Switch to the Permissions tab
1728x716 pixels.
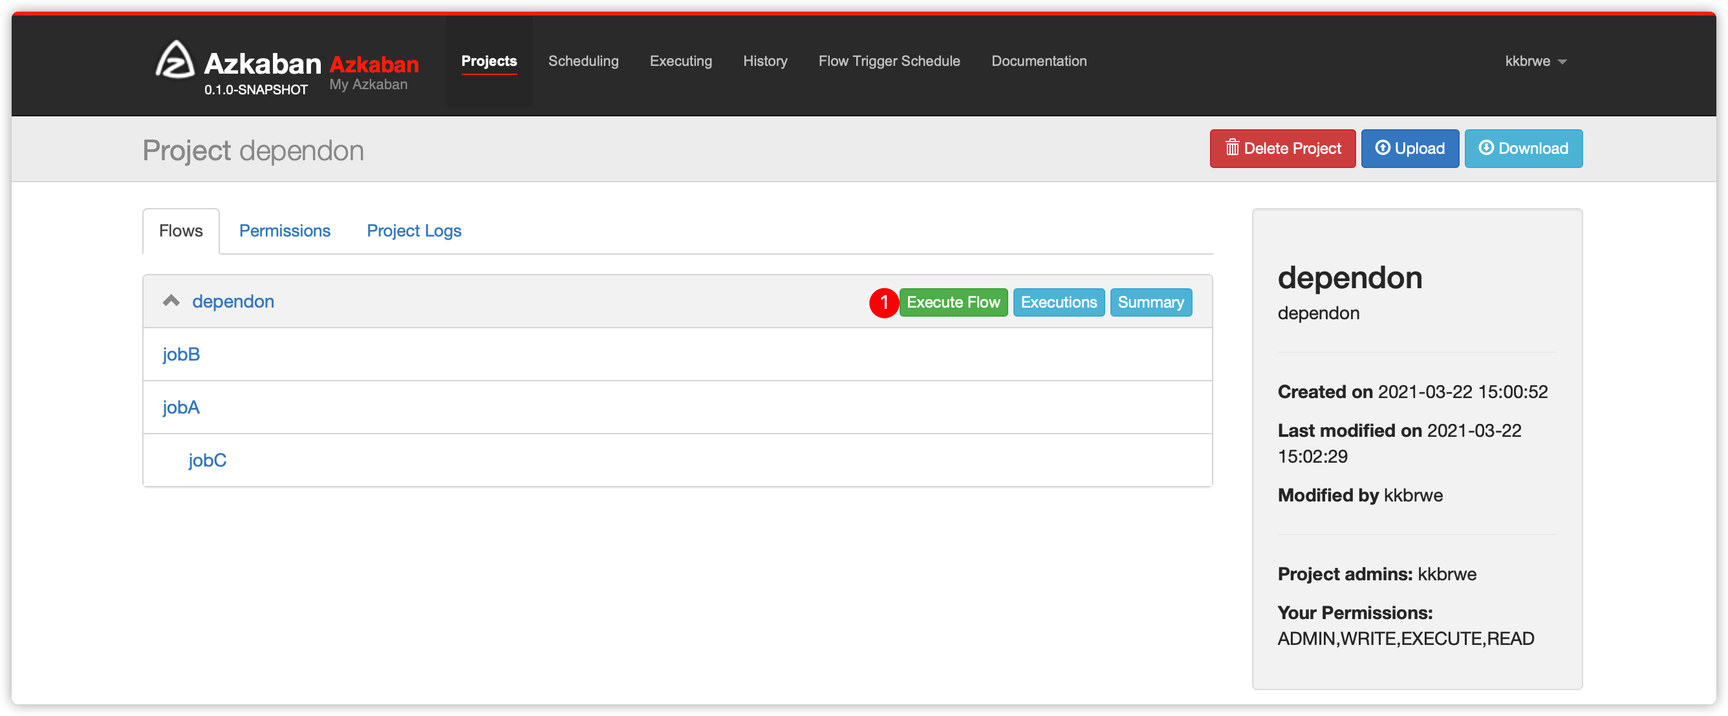click(285, 231)
